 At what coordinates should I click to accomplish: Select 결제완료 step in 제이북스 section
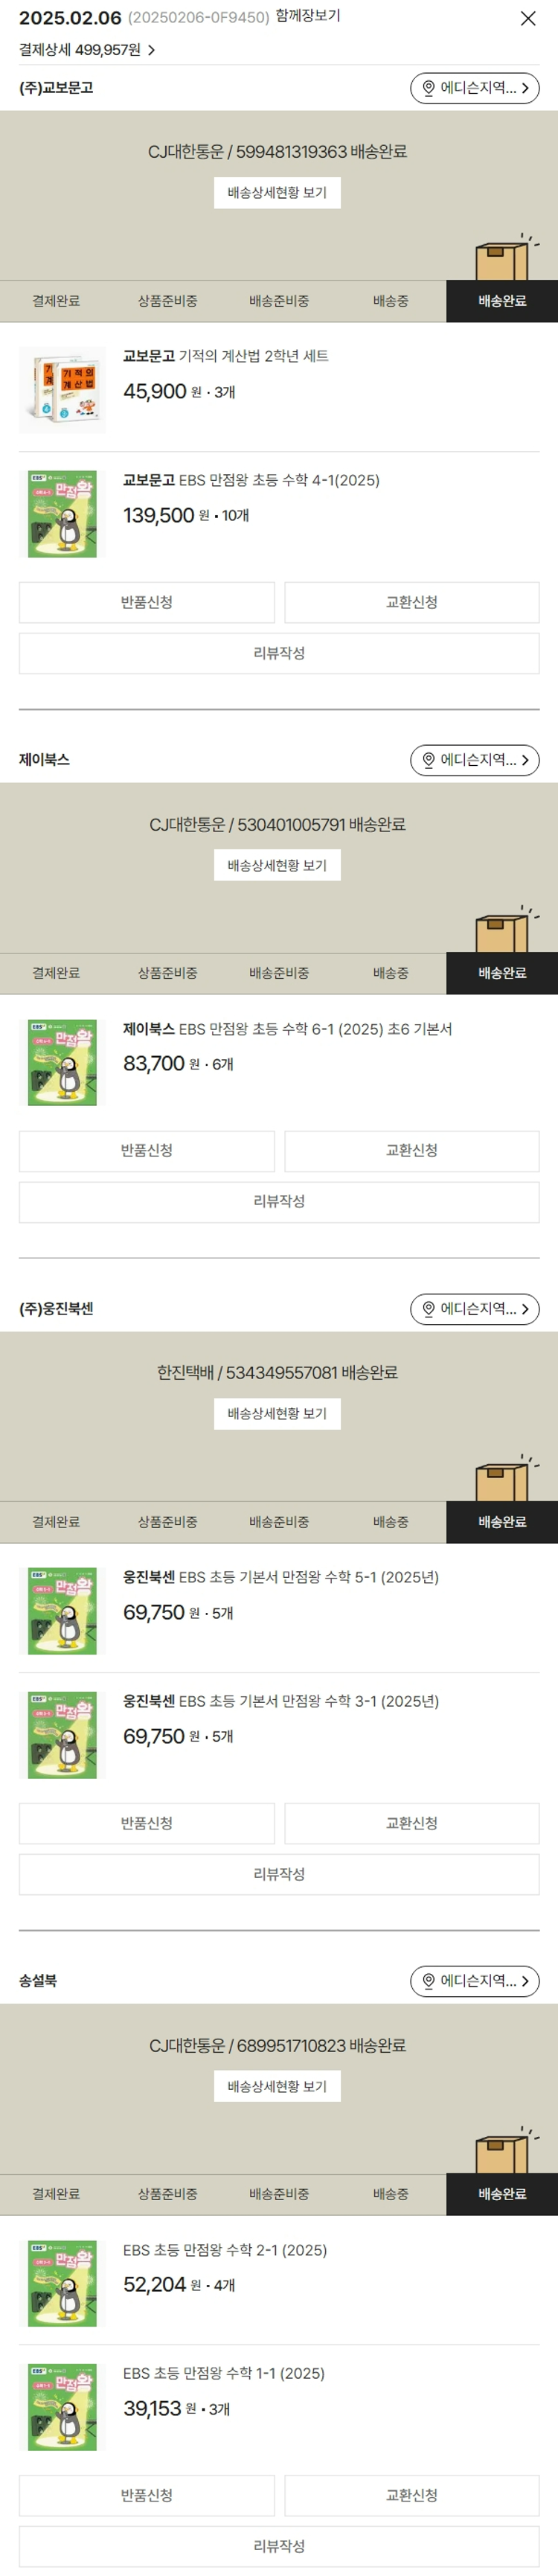click(x=56, y=973)
